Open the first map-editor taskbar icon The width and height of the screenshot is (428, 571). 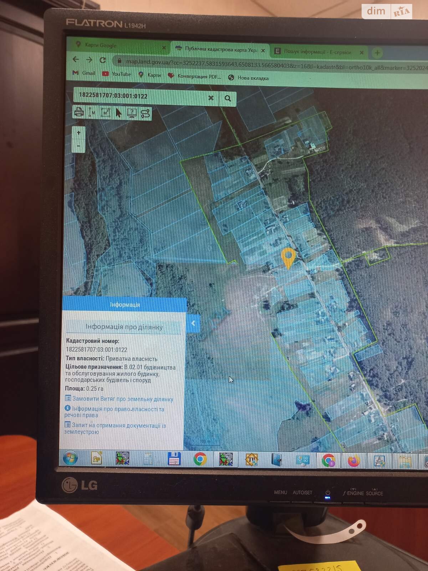pyautogui.click(x=122, y=458)
